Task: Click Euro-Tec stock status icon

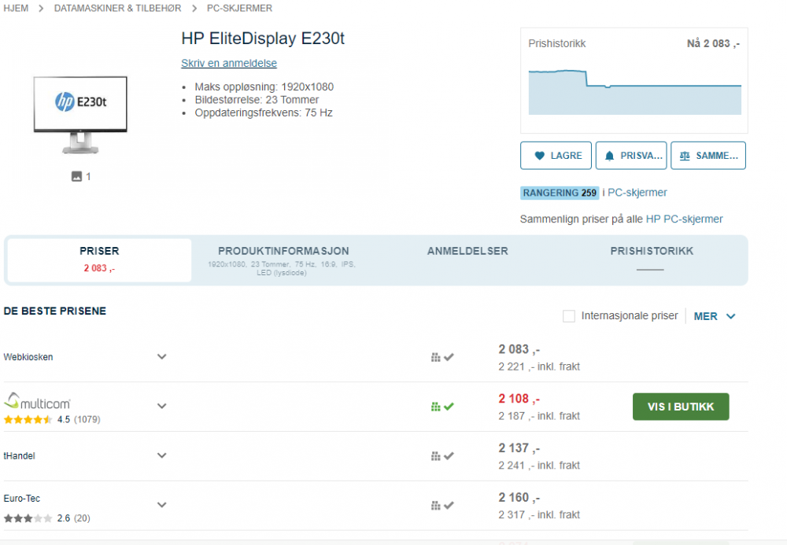Action: [442, 506]
